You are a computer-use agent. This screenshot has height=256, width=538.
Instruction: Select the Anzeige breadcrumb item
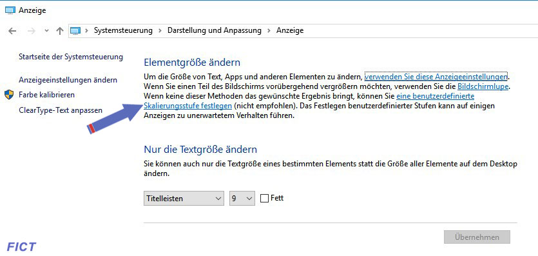tap(290, 30)
